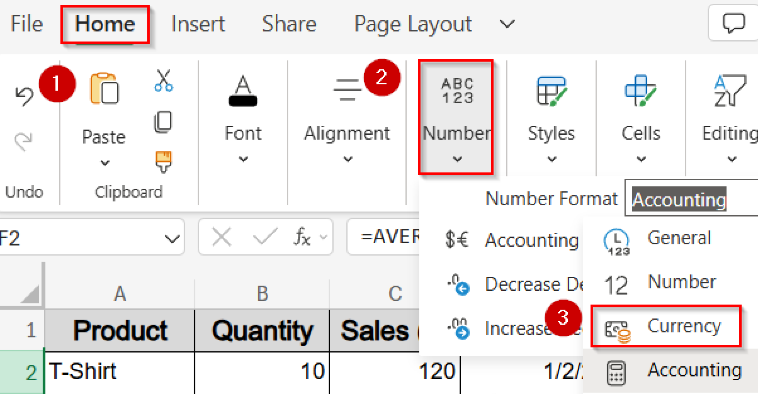Screen dimensions: 758x394
Task: Expand the Font options chevron
Action: 243,159
